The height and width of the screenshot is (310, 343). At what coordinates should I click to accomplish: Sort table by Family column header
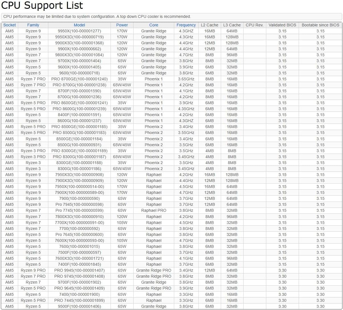coord(33,25)
